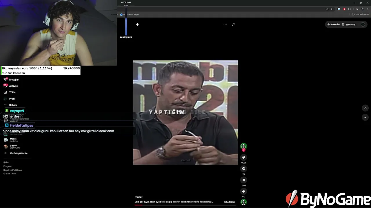Follow the creator with the red plus badge
Image resolution: width=371 pixels, height=208 pixels.
(x=243, y=150)
